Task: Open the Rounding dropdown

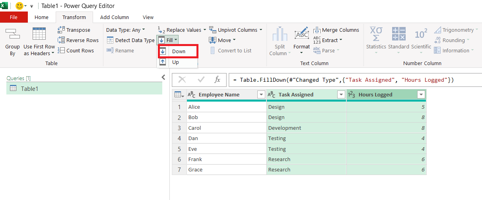Action: coord(451,40)
